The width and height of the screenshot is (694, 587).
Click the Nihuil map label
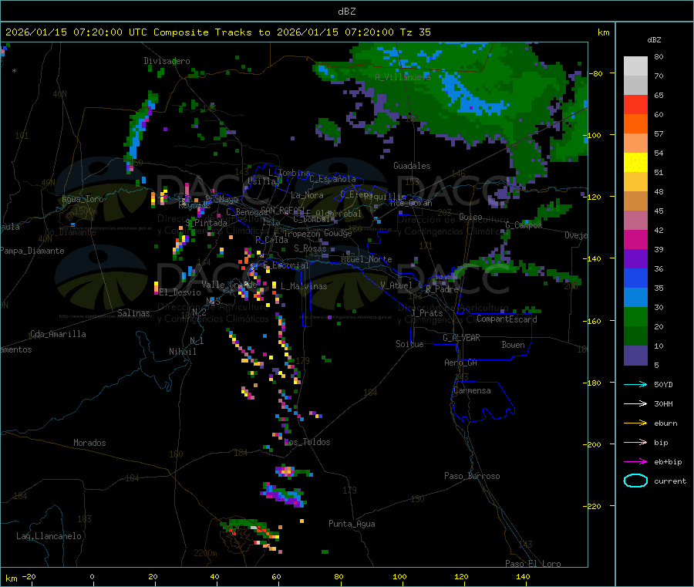(182, 352)
